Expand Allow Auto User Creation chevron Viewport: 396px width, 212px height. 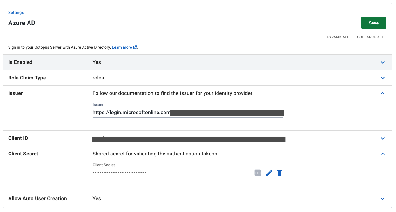383,199
